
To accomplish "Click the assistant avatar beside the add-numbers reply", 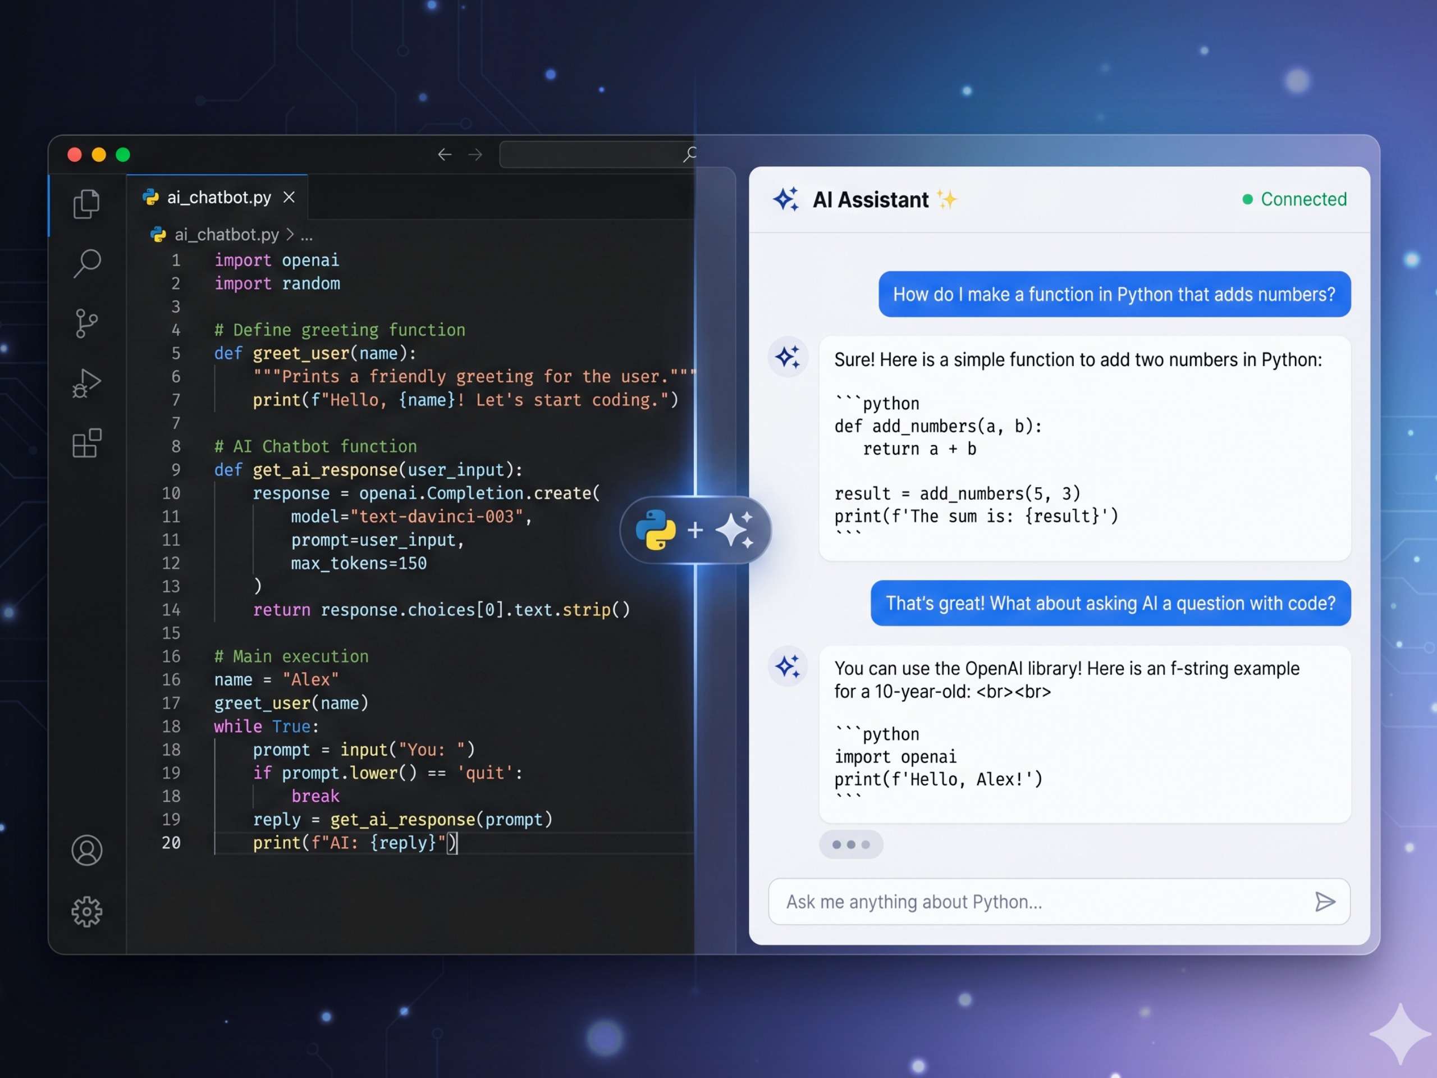I will (x=788, y=357).
